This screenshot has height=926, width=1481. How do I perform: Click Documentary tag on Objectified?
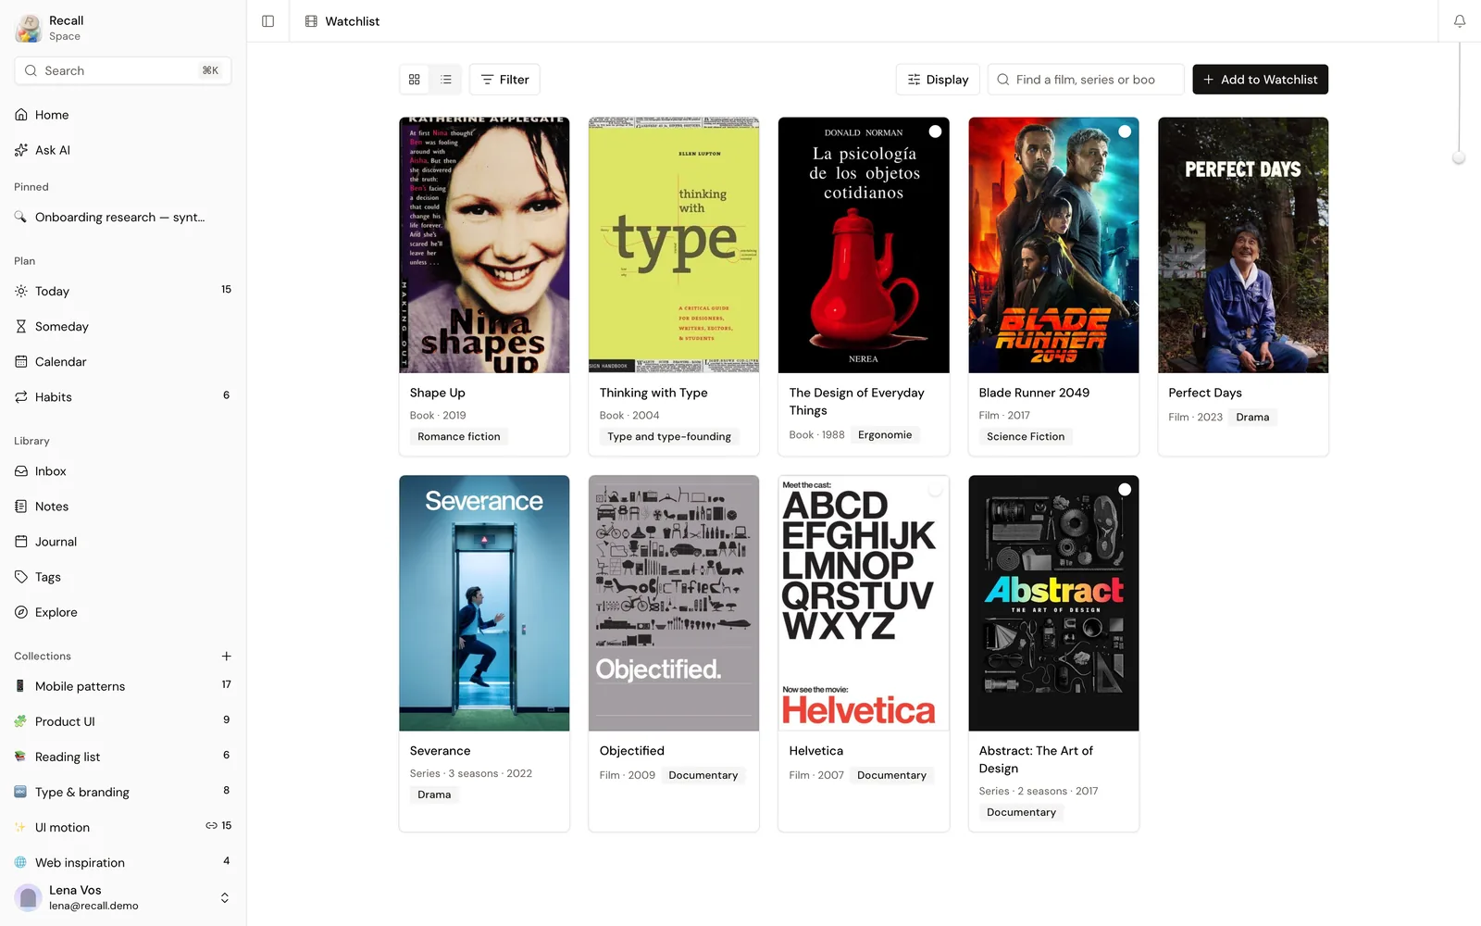coord(703,775)
